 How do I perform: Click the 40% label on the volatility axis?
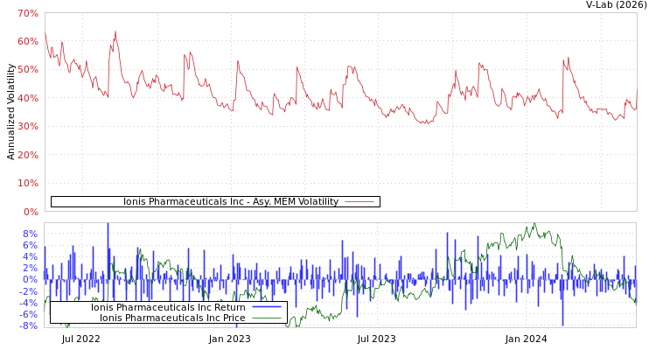(x=27, y=98)
